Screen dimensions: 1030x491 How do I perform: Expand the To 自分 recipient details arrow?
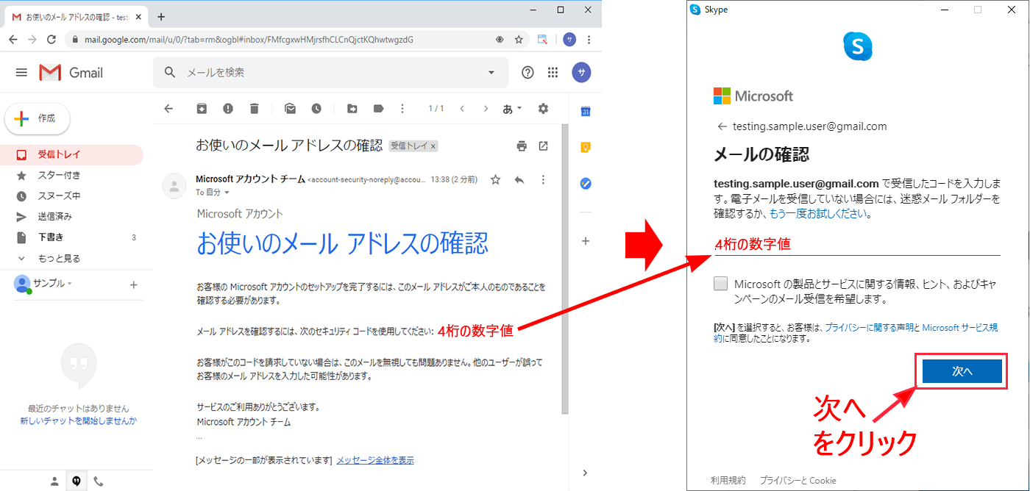[x=227, y=193]
